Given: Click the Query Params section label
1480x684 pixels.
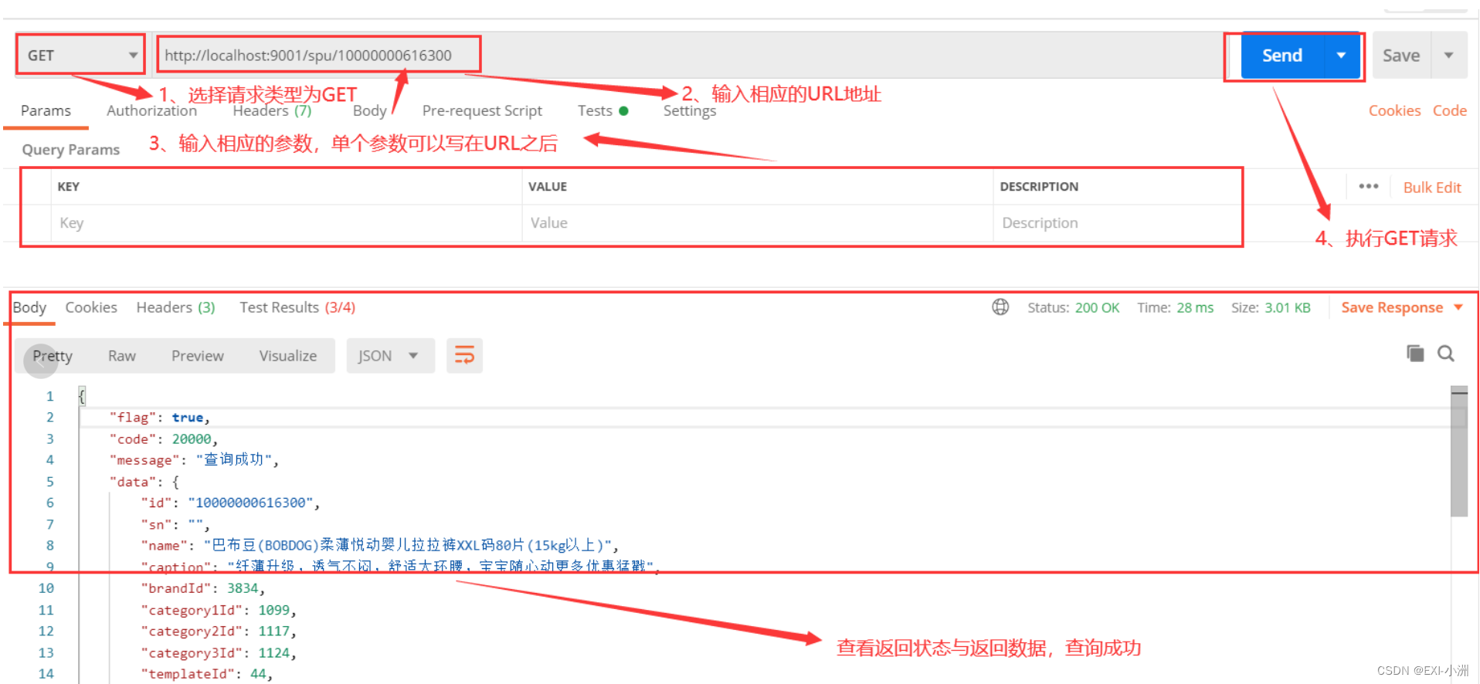Looking at the screenshot, I should coord(71,150).
